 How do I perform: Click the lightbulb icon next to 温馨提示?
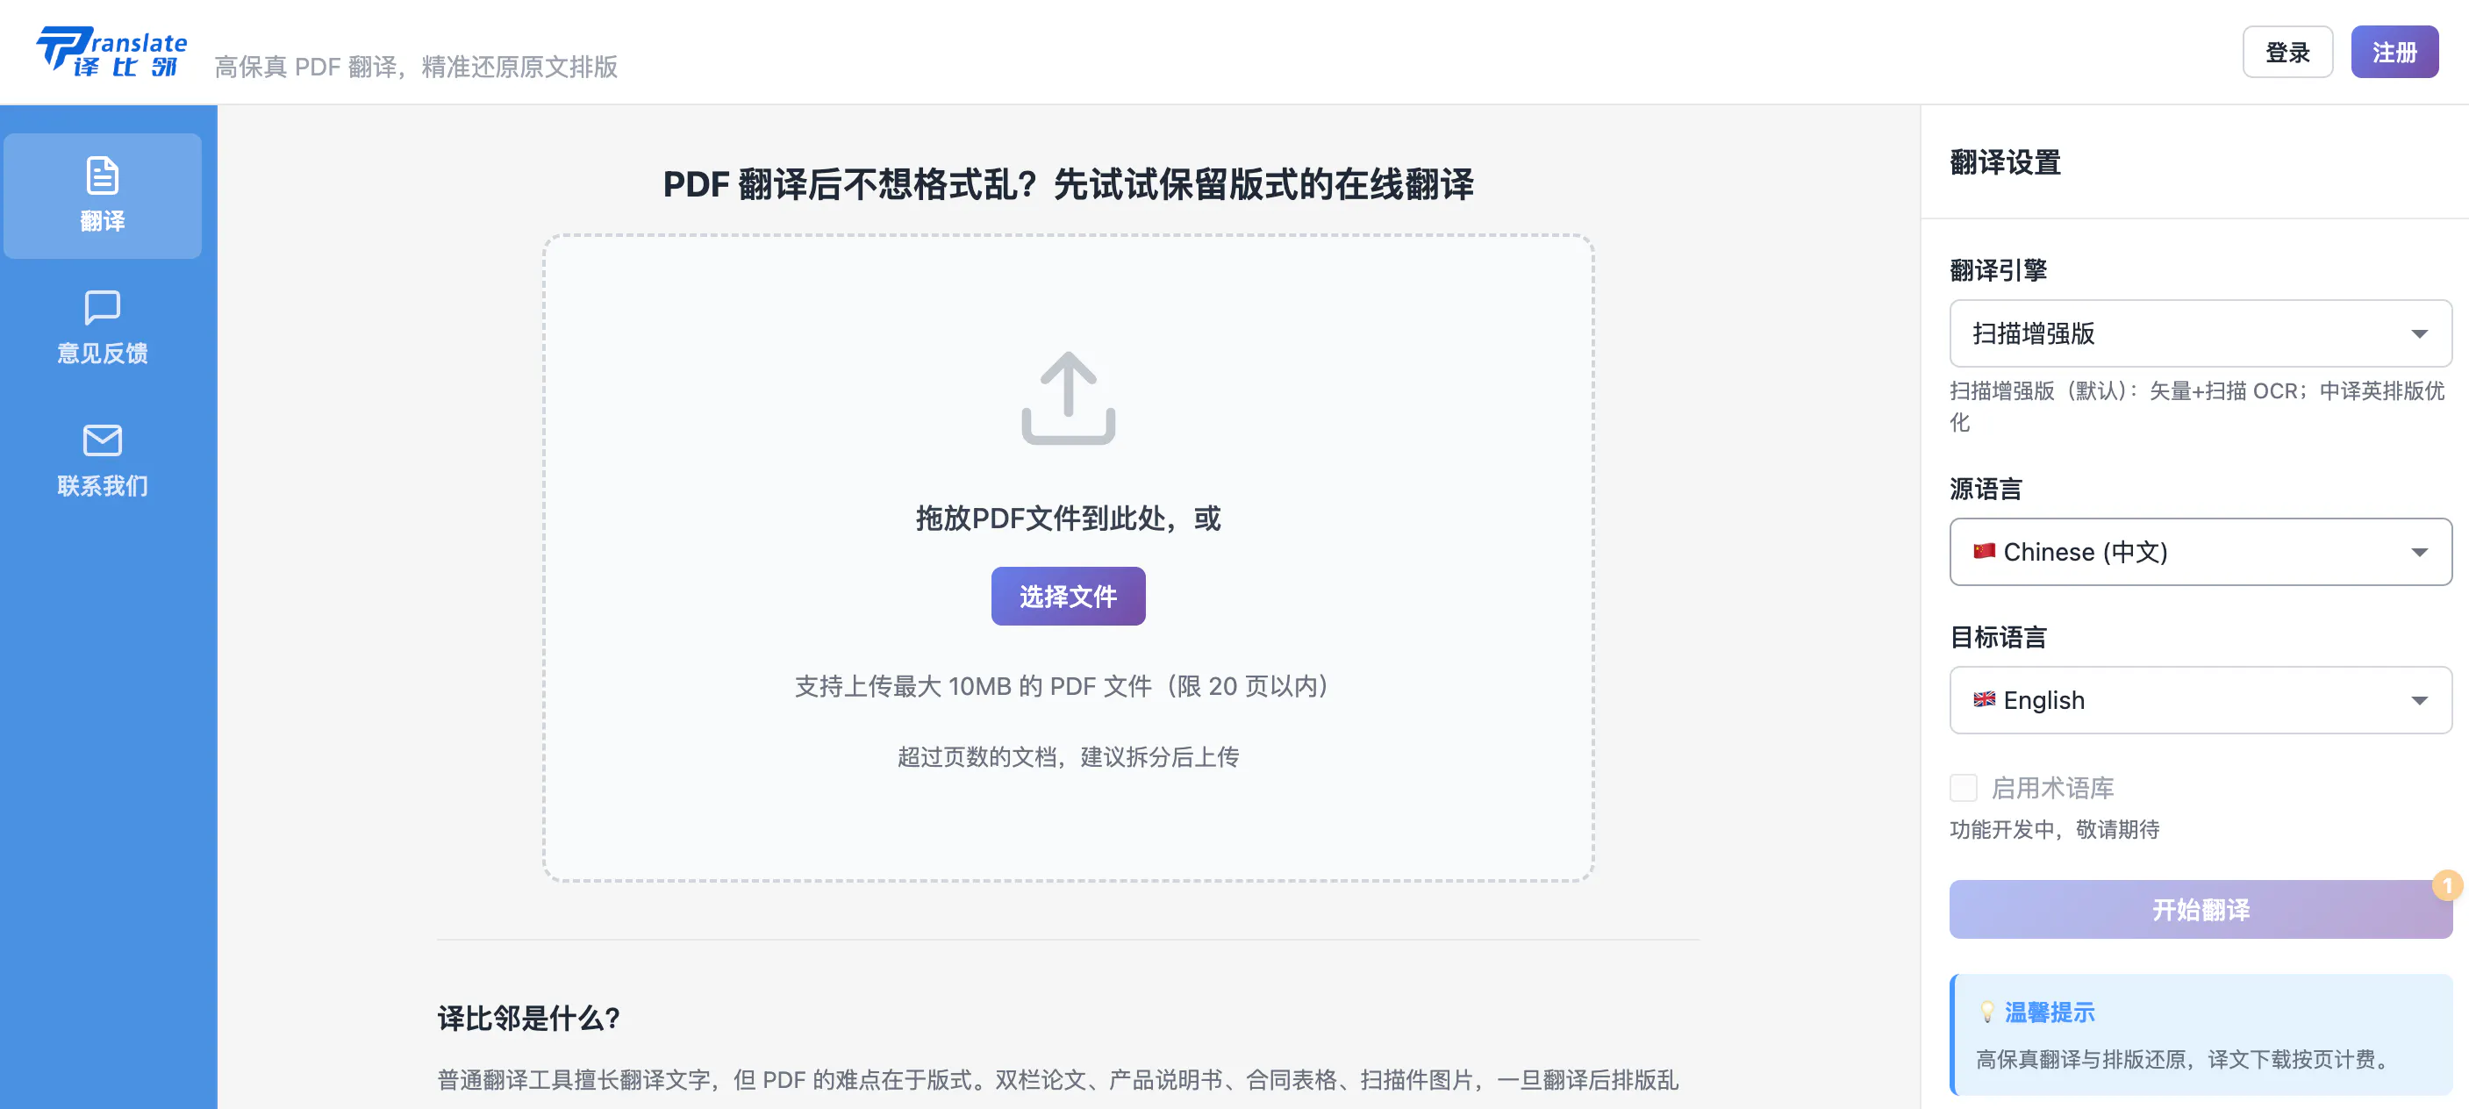[x=1987, y=1012]
